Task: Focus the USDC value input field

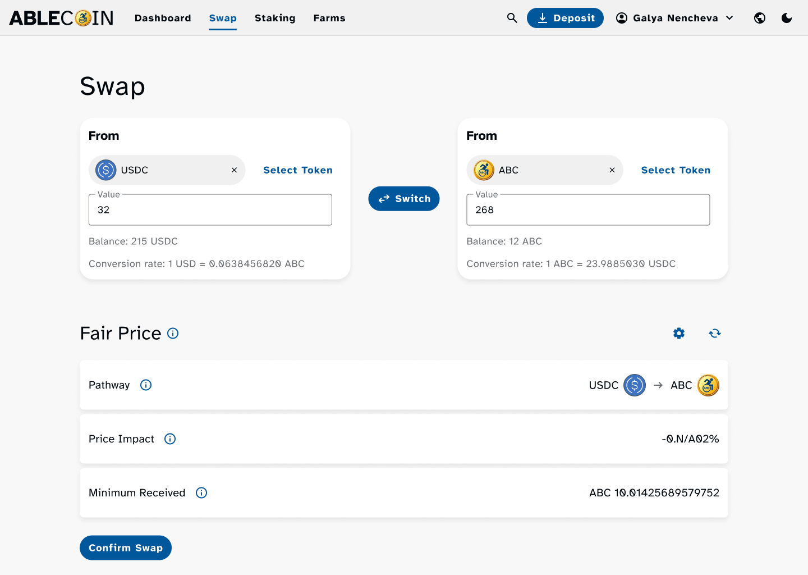Action: tap(210, 210)
